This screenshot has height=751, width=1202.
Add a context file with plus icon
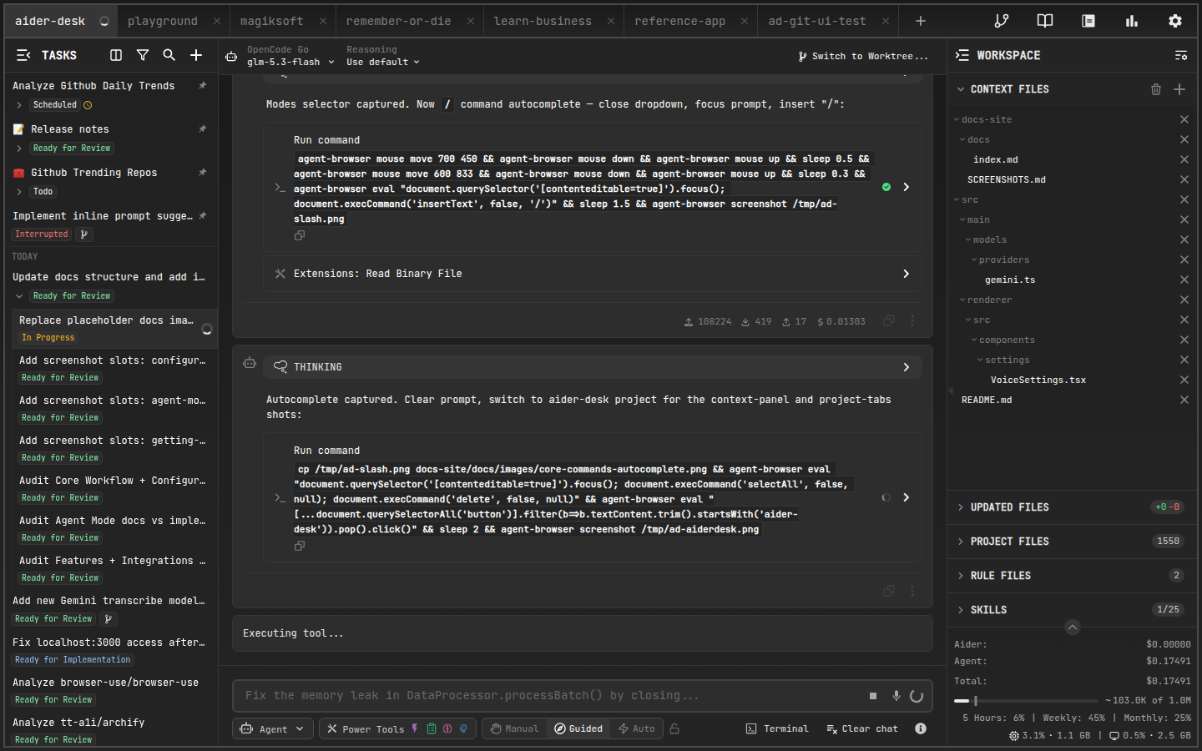coord(1179,89)
